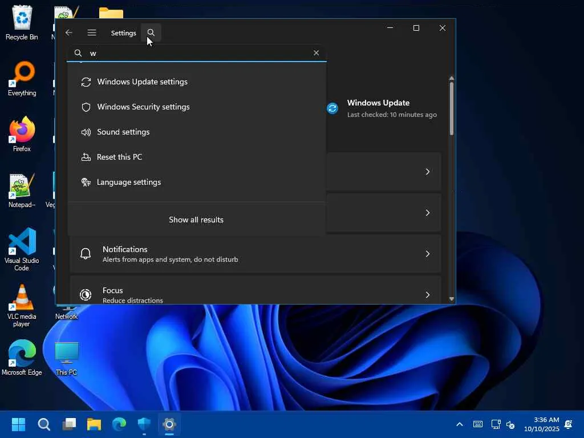
Task: Click the scrollbar up arrow in Settings
Action: point(452,78)
